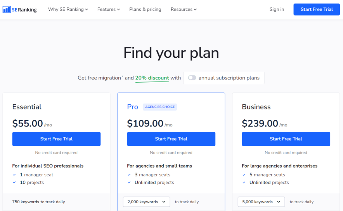Open the 2,000 keywords dropdown
Image resolution: width=343 pixels, height=211 pixels.
tap(146, 202)
